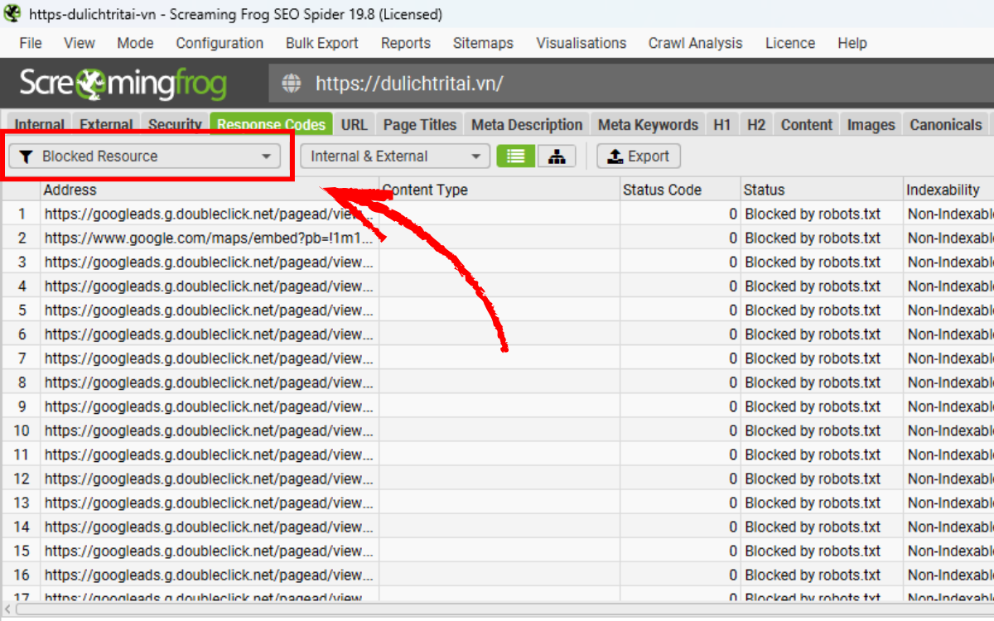Image resolution: width=994 pixels, height=621 pixels.
Task: Sort by Status Code column header
Action: click(662, 190)
